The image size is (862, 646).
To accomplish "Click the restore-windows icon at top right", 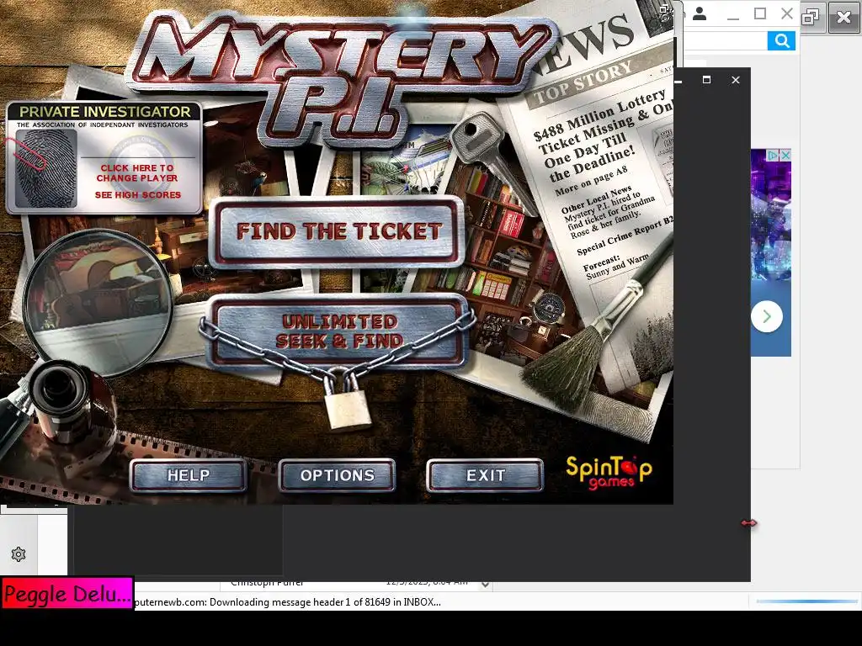I will (811, 18).
